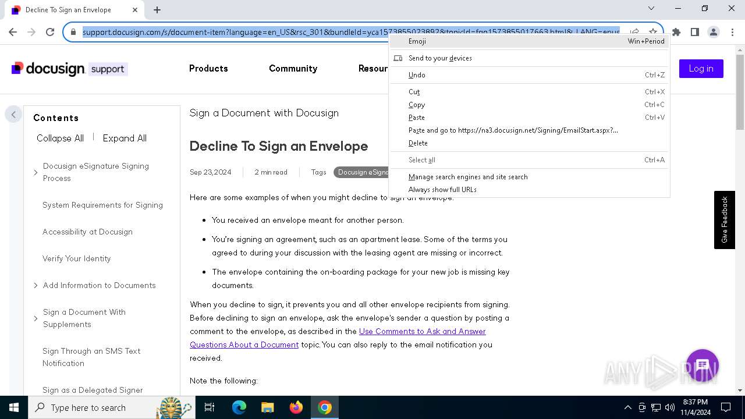Open the Community navigation menu
The height and width of the screenshot is (419, 745).
[x=293, y=69]
